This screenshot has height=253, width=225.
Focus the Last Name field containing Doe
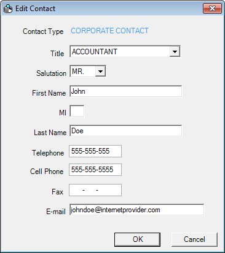point(125,131)
